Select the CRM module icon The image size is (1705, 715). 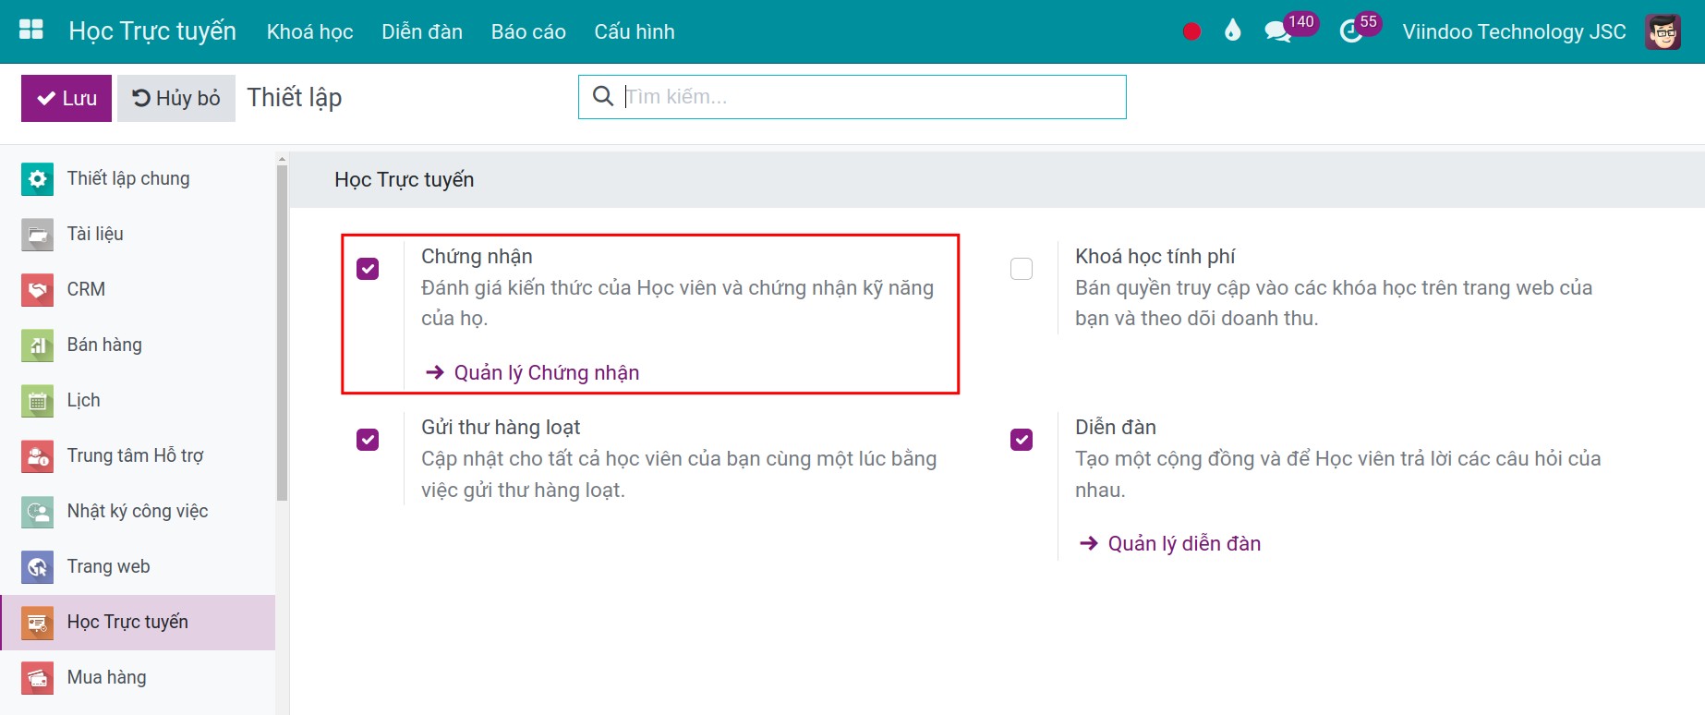point(37,289)
